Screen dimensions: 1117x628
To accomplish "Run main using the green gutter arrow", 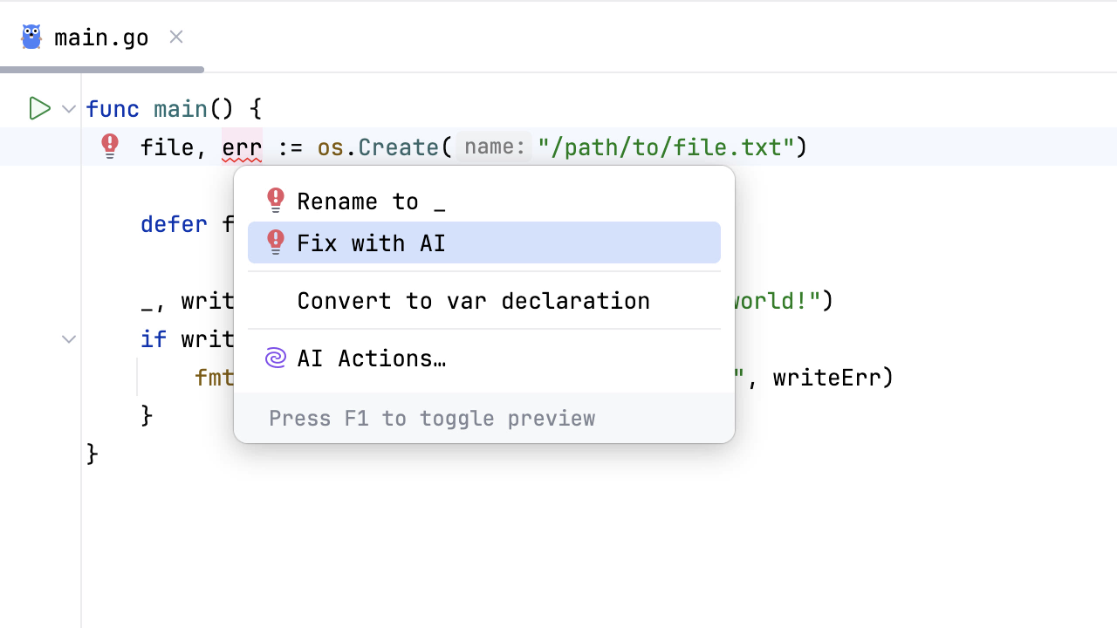I will (x=39, y=108).
